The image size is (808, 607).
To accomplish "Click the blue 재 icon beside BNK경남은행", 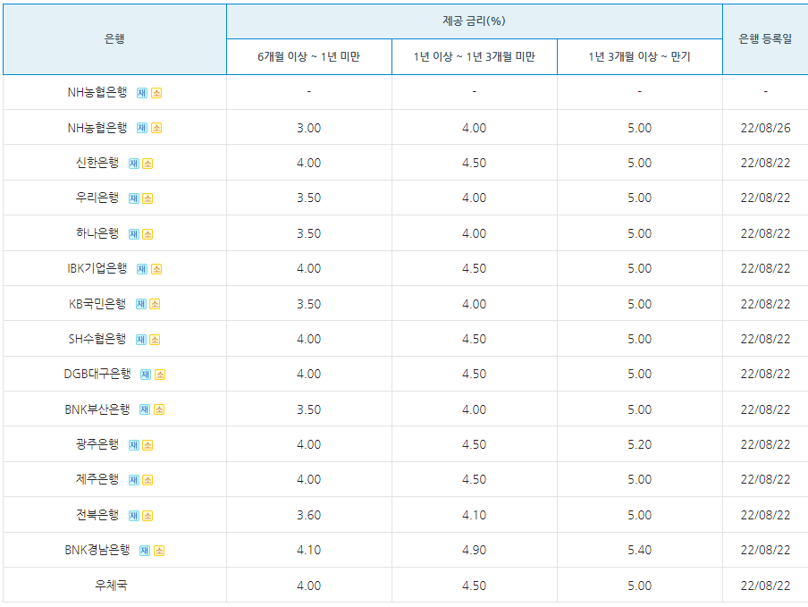I will (x=145, y=552).
